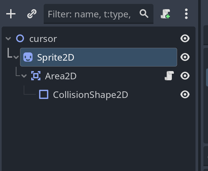Open the script attached to Area2D
Viewport: 208px width, 171px height.
169,76
